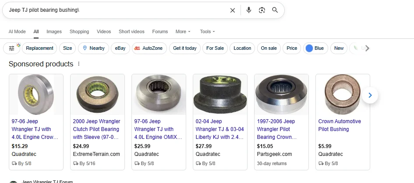The image size is (414, 183).
Task: Apply the Replacement filter chip
Action: pos(39,48)
